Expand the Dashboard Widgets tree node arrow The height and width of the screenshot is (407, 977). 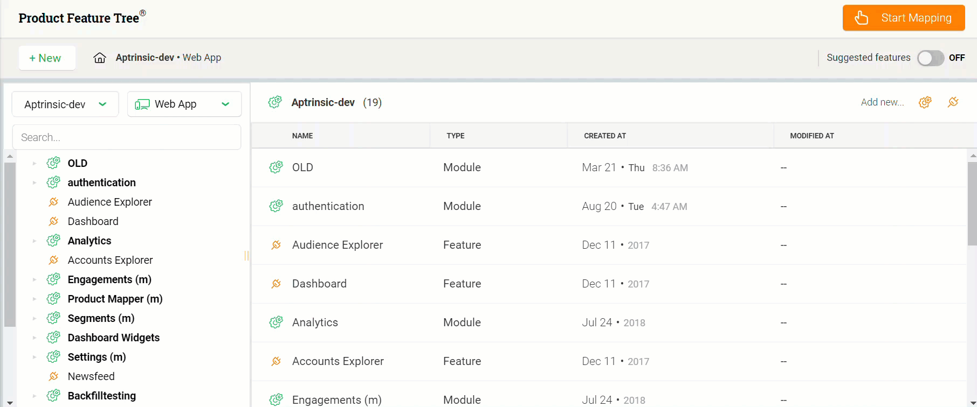[x=34, y=338]
